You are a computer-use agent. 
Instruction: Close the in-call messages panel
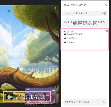click(105, 5)
